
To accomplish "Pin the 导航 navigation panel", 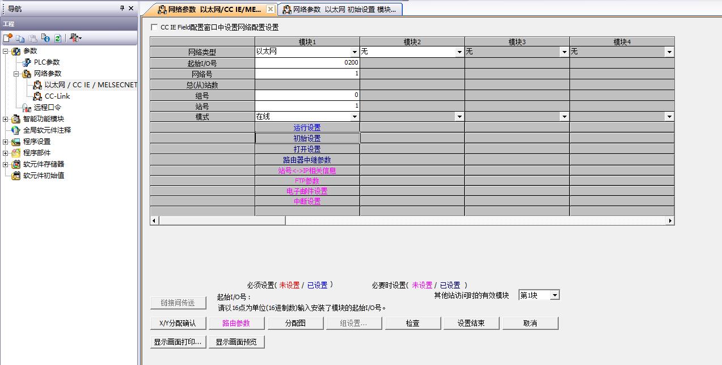I will (x=122, y=9).
